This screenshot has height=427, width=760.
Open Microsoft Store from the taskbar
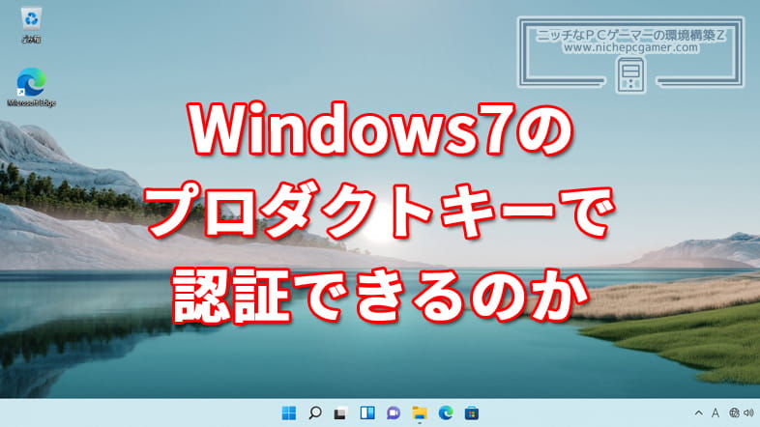click(472, 413)
